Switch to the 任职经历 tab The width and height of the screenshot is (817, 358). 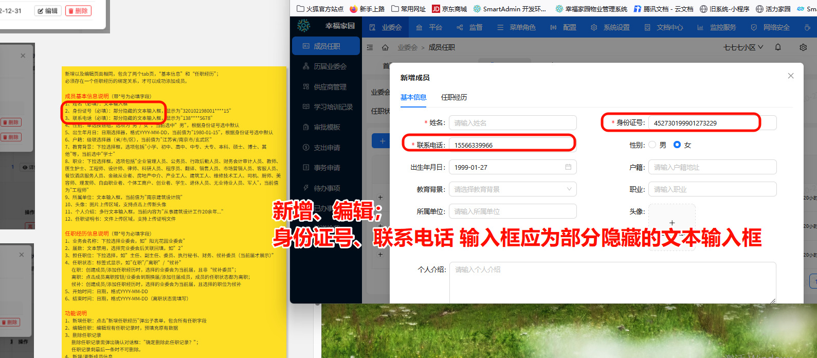point(454,97)
